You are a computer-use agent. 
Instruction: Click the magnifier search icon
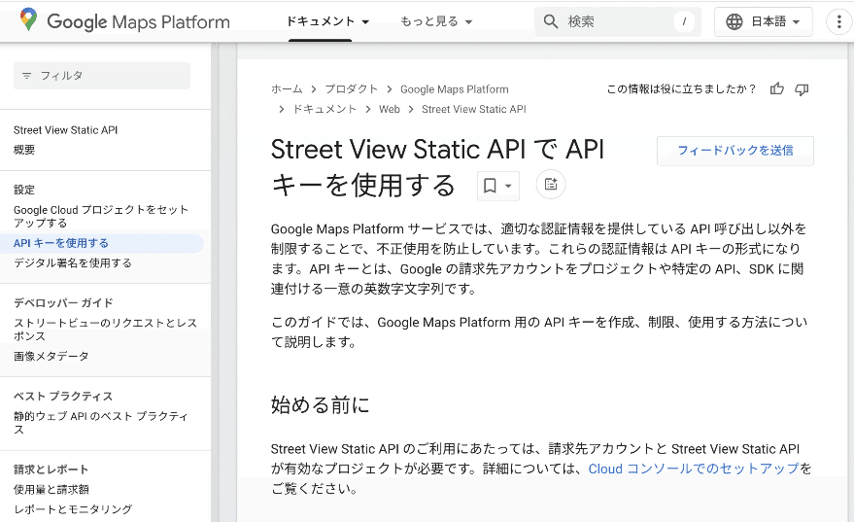click(551, 21)
